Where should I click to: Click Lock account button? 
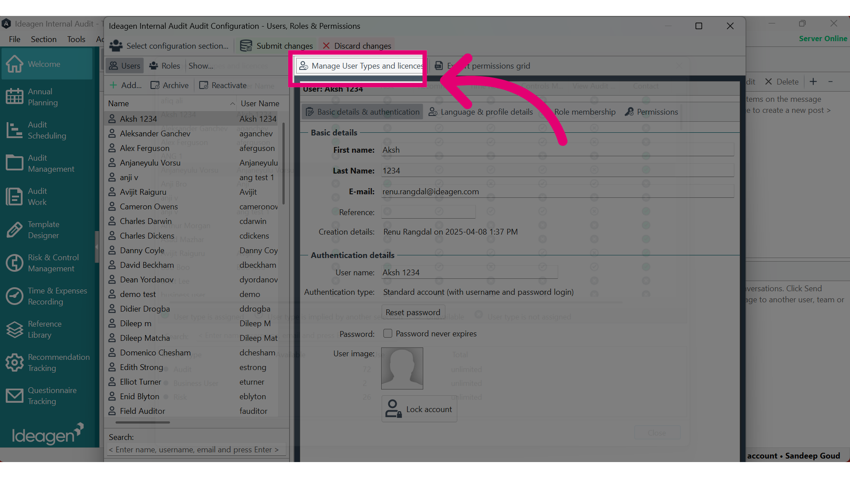(419, 409)
